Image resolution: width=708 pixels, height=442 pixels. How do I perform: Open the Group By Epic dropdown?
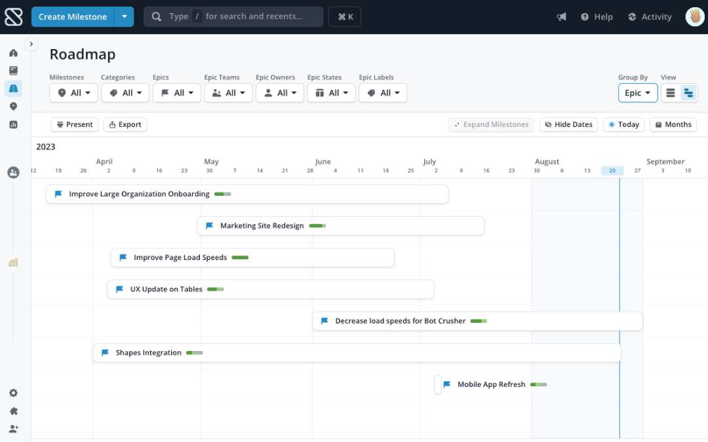(637, 93)
